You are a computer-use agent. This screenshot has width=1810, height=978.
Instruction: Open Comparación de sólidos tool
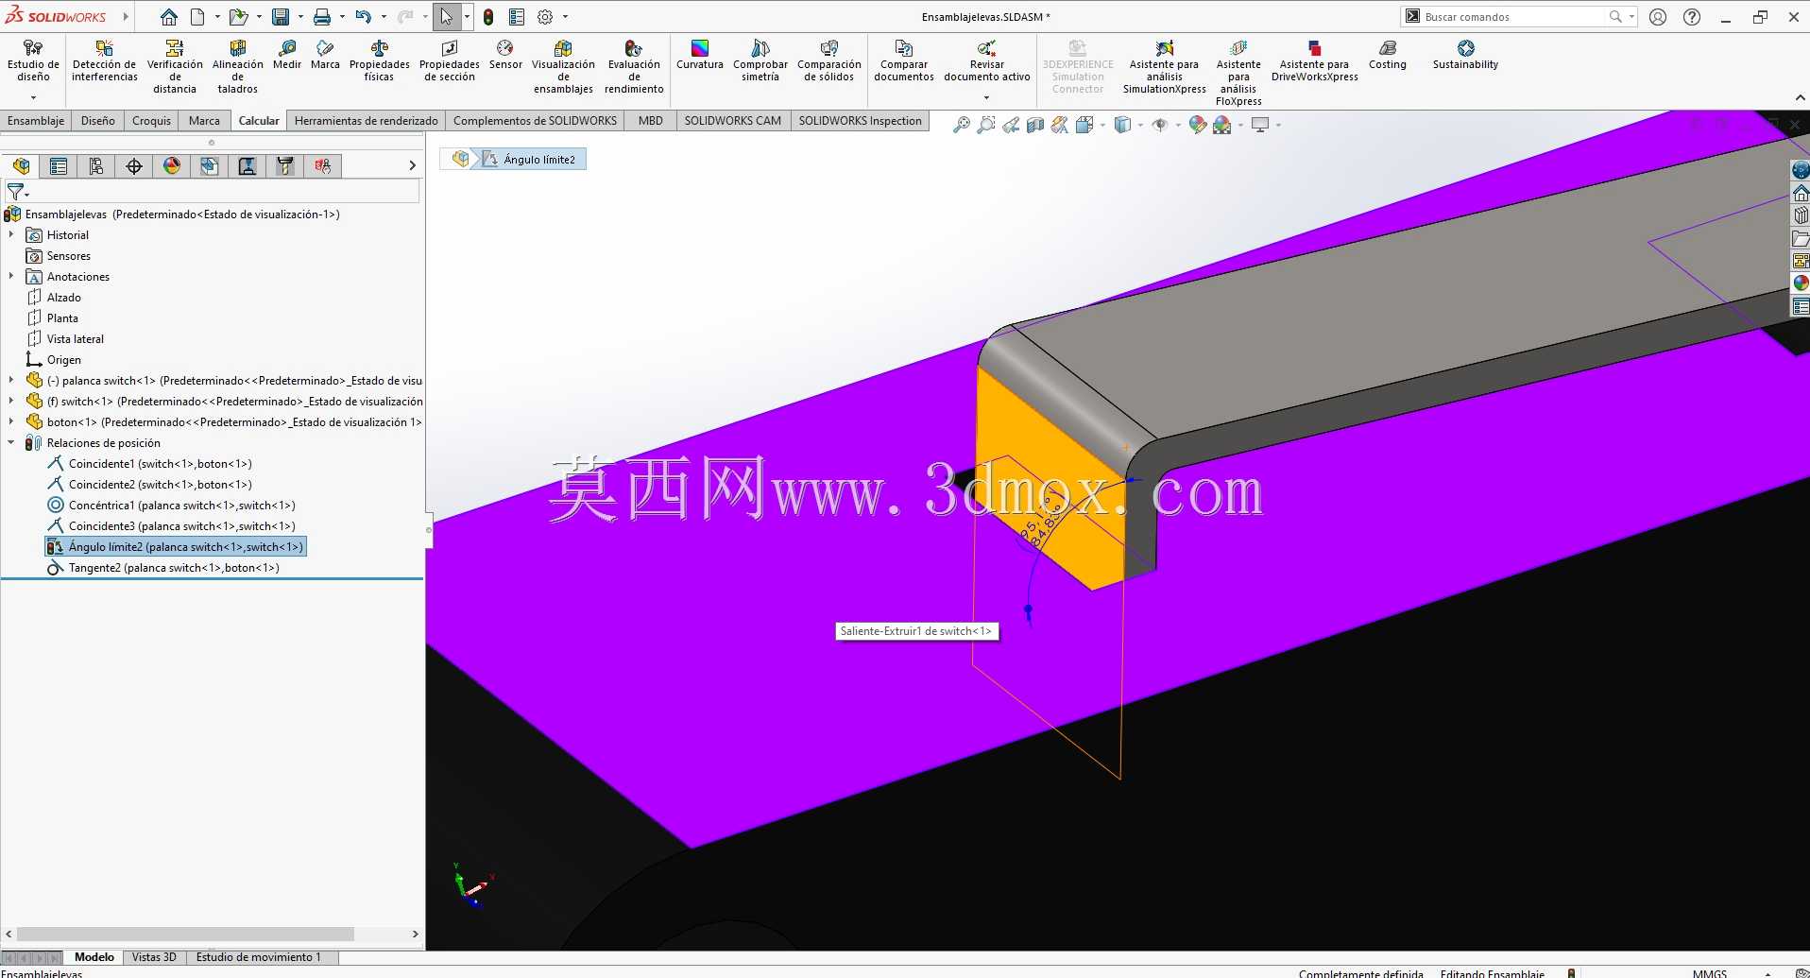point(829,61)
